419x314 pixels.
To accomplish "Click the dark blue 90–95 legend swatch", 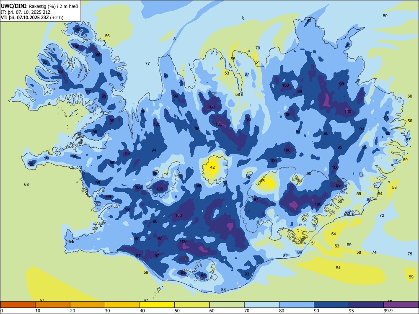I will [x=331, y=305].
